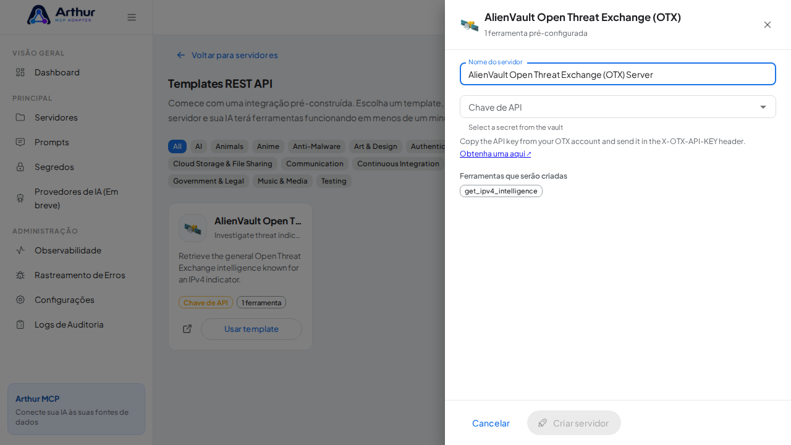Image resolution: width=791 pixels, height=445 pixels.
Task: Filter by Cloud Storage & File Sharing
Action: click(x=222, y=164)
